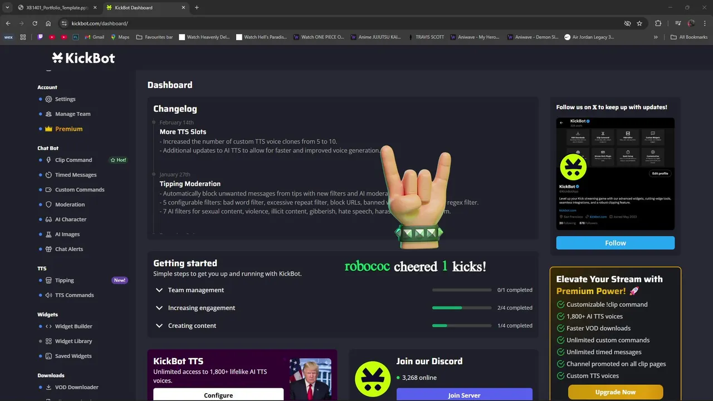Click '3,268 online' Discord count
Viewport: 713px width, 401px height.
420,378
